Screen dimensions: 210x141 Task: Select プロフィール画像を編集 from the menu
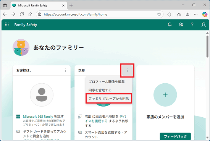click(x=107, y=82)
